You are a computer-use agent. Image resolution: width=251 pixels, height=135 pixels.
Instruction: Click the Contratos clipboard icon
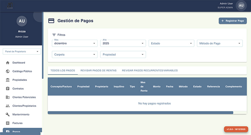(8, 89)
